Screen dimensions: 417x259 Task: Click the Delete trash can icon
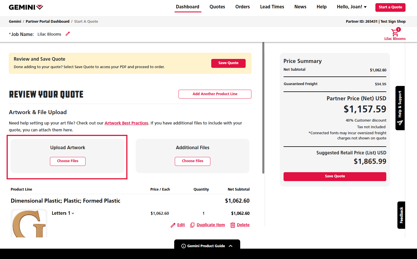click(x=233, y=225)
